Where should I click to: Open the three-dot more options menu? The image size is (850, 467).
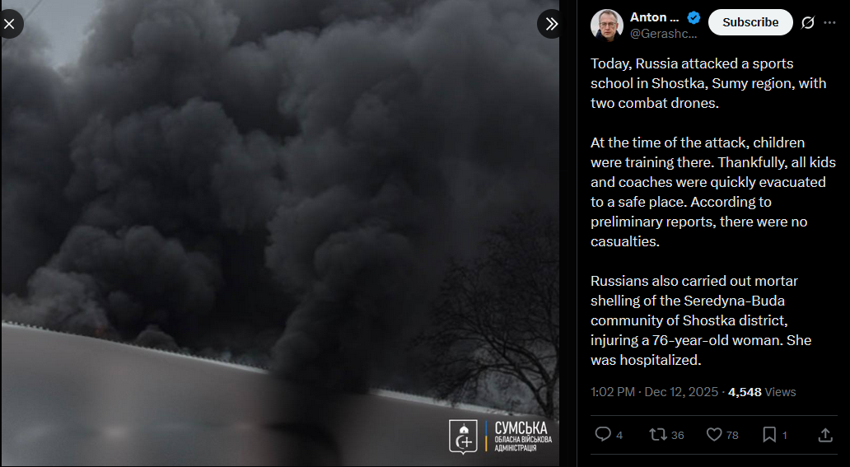[x=829, y=22]
